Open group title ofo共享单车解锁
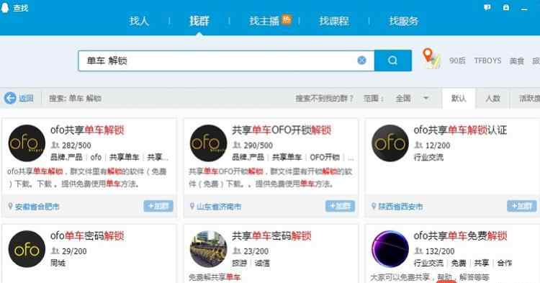This screenshot has width=540, height=283. coord(87,130)
